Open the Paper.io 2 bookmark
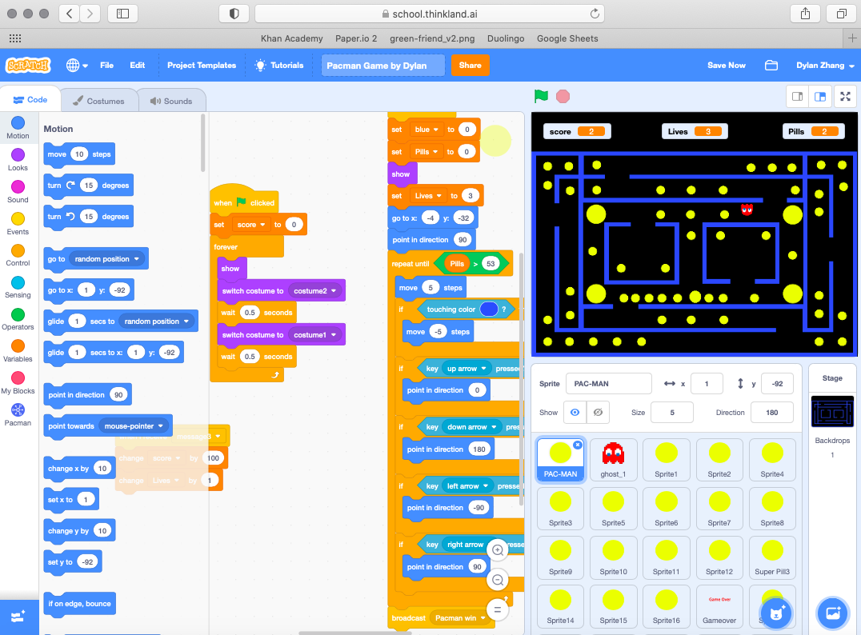This screenshot has height=635, width=861. pos(356,38)
